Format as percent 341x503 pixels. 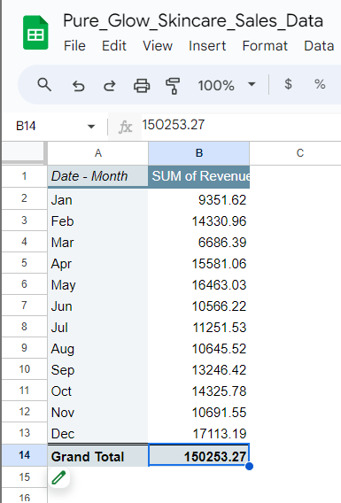click(x=320, y=84)
